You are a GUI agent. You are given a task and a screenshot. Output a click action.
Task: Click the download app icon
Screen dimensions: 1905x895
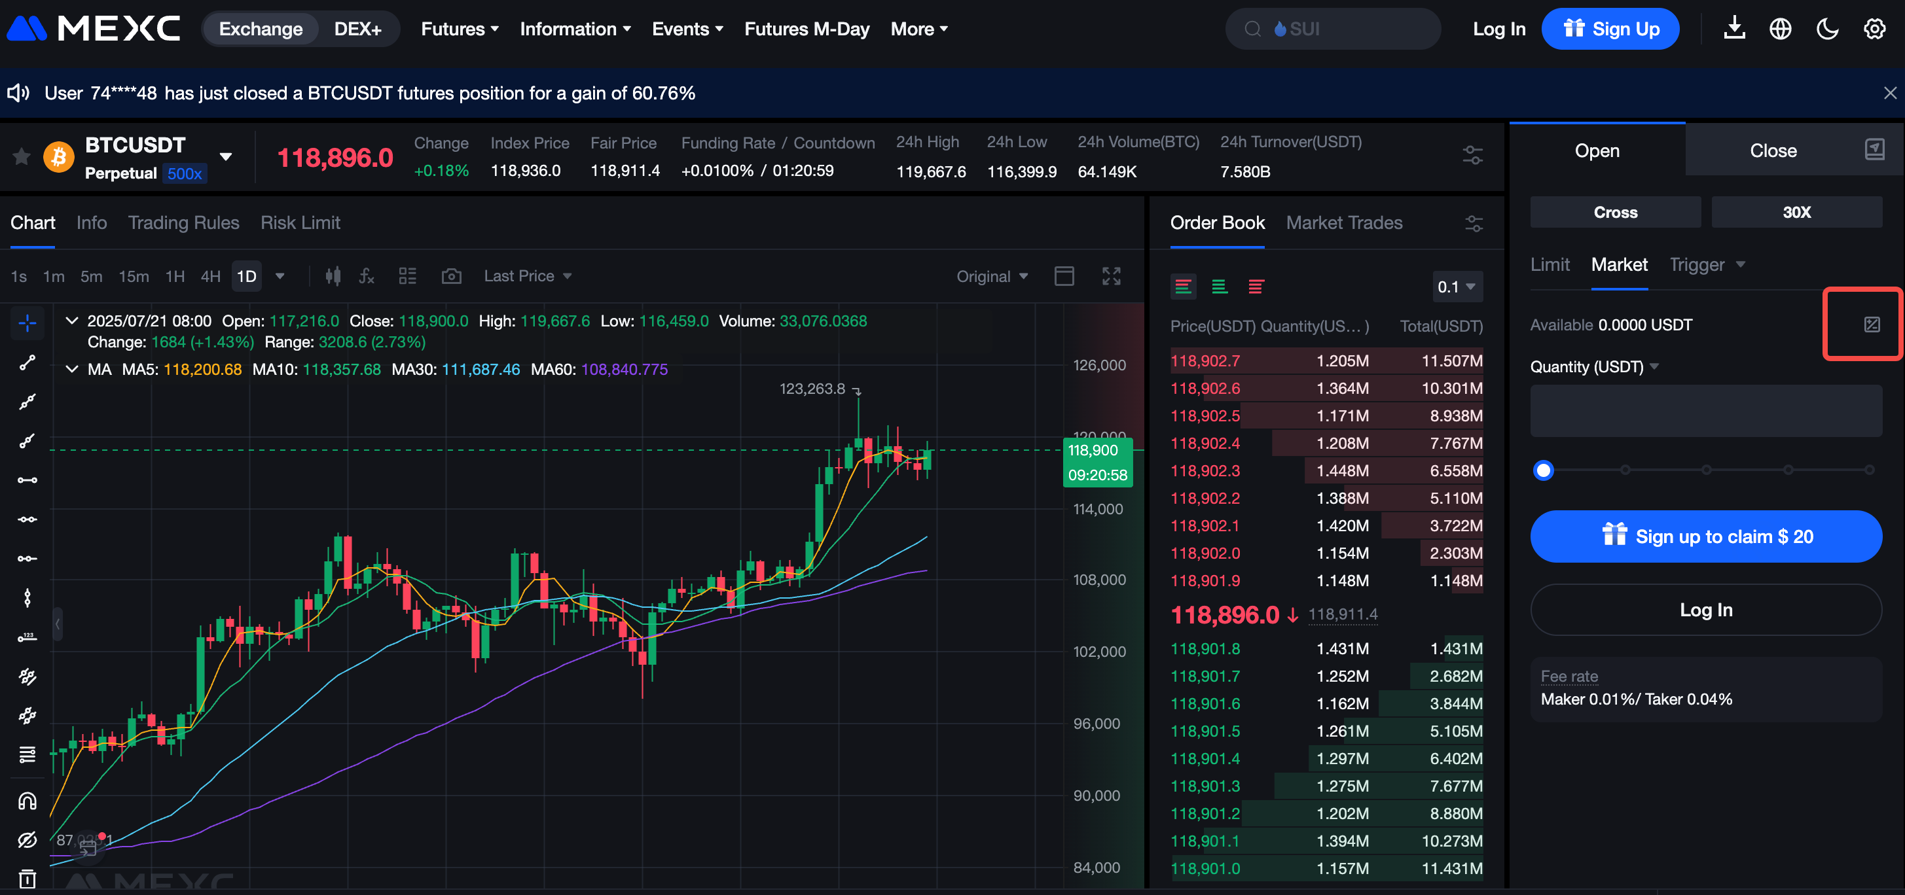[1734, 29]
